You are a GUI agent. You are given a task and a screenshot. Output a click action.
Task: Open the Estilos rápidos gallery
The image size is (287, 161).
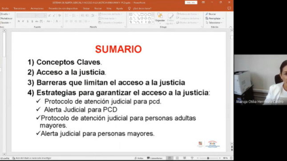click(170, 19)
